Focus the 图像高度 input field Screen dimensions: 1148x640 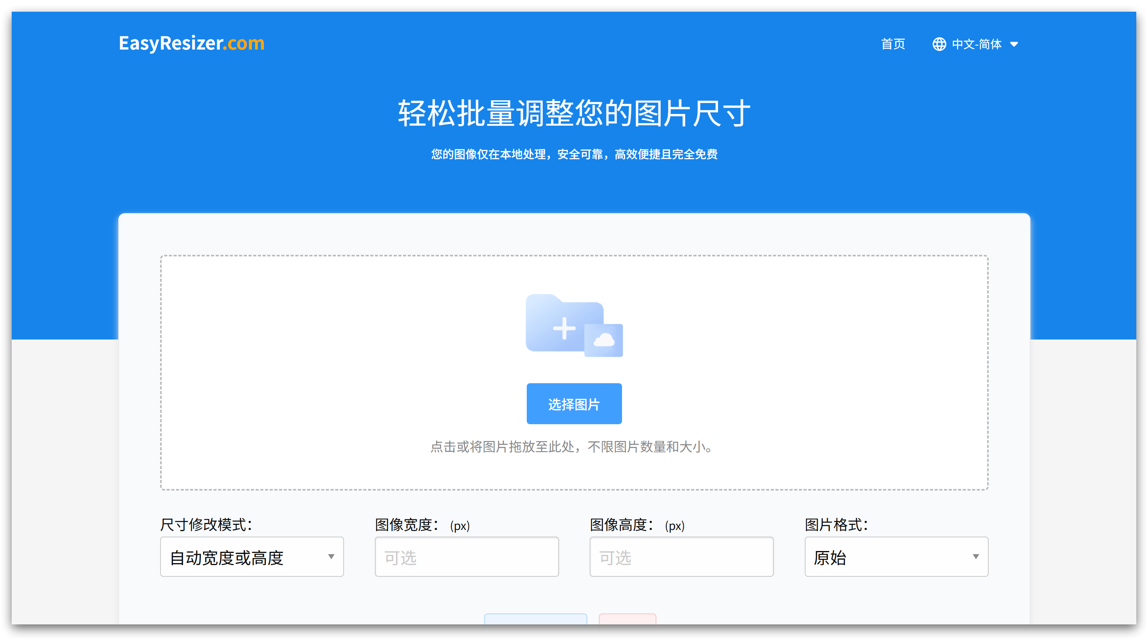(x=681, y=557)
